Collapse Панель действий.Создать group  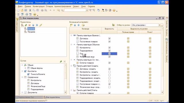tap(71, 66)
